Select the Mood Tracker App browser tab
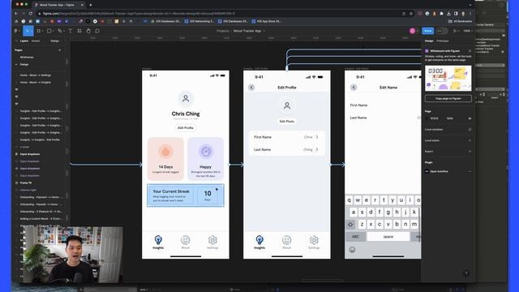This screenshot has height=292, width=519. coord(58,5)
